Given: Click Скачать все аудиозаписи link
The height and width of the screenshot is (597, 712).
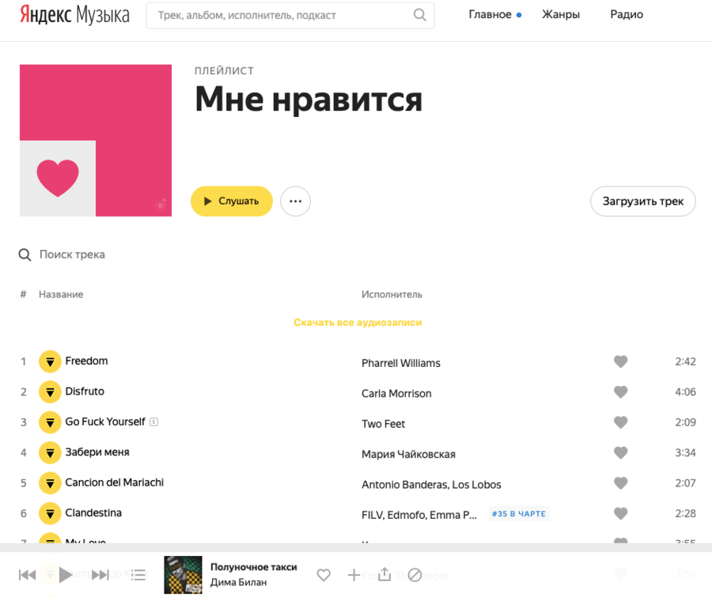Looking at the screenshot, I should pyautogui.click(x=358, y=323).
